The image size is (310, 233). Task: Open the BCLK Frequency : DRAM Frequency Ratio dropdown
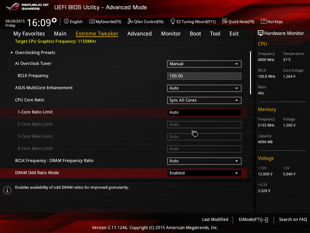[x=204, y=161]
